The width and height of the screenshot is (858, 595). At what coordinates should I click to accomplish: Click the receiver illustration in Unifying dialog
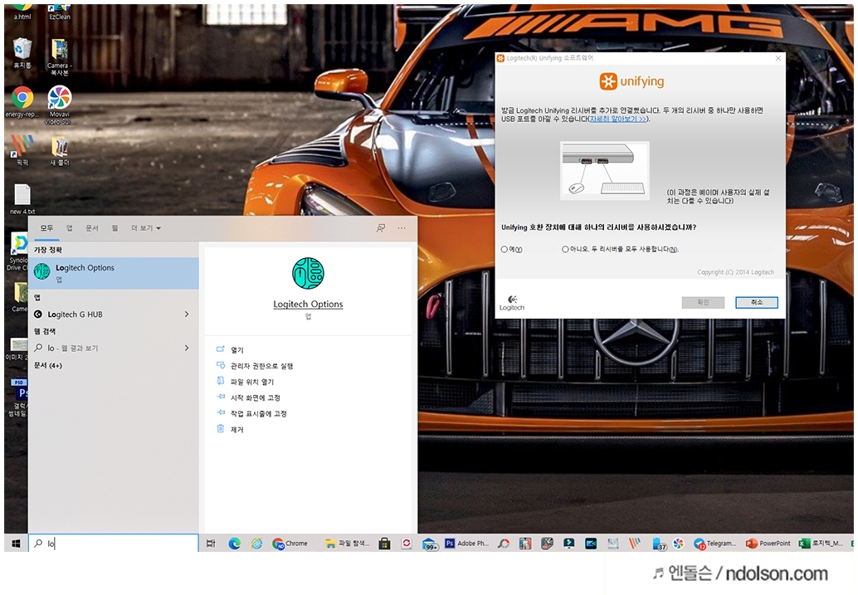coord(605,170)
